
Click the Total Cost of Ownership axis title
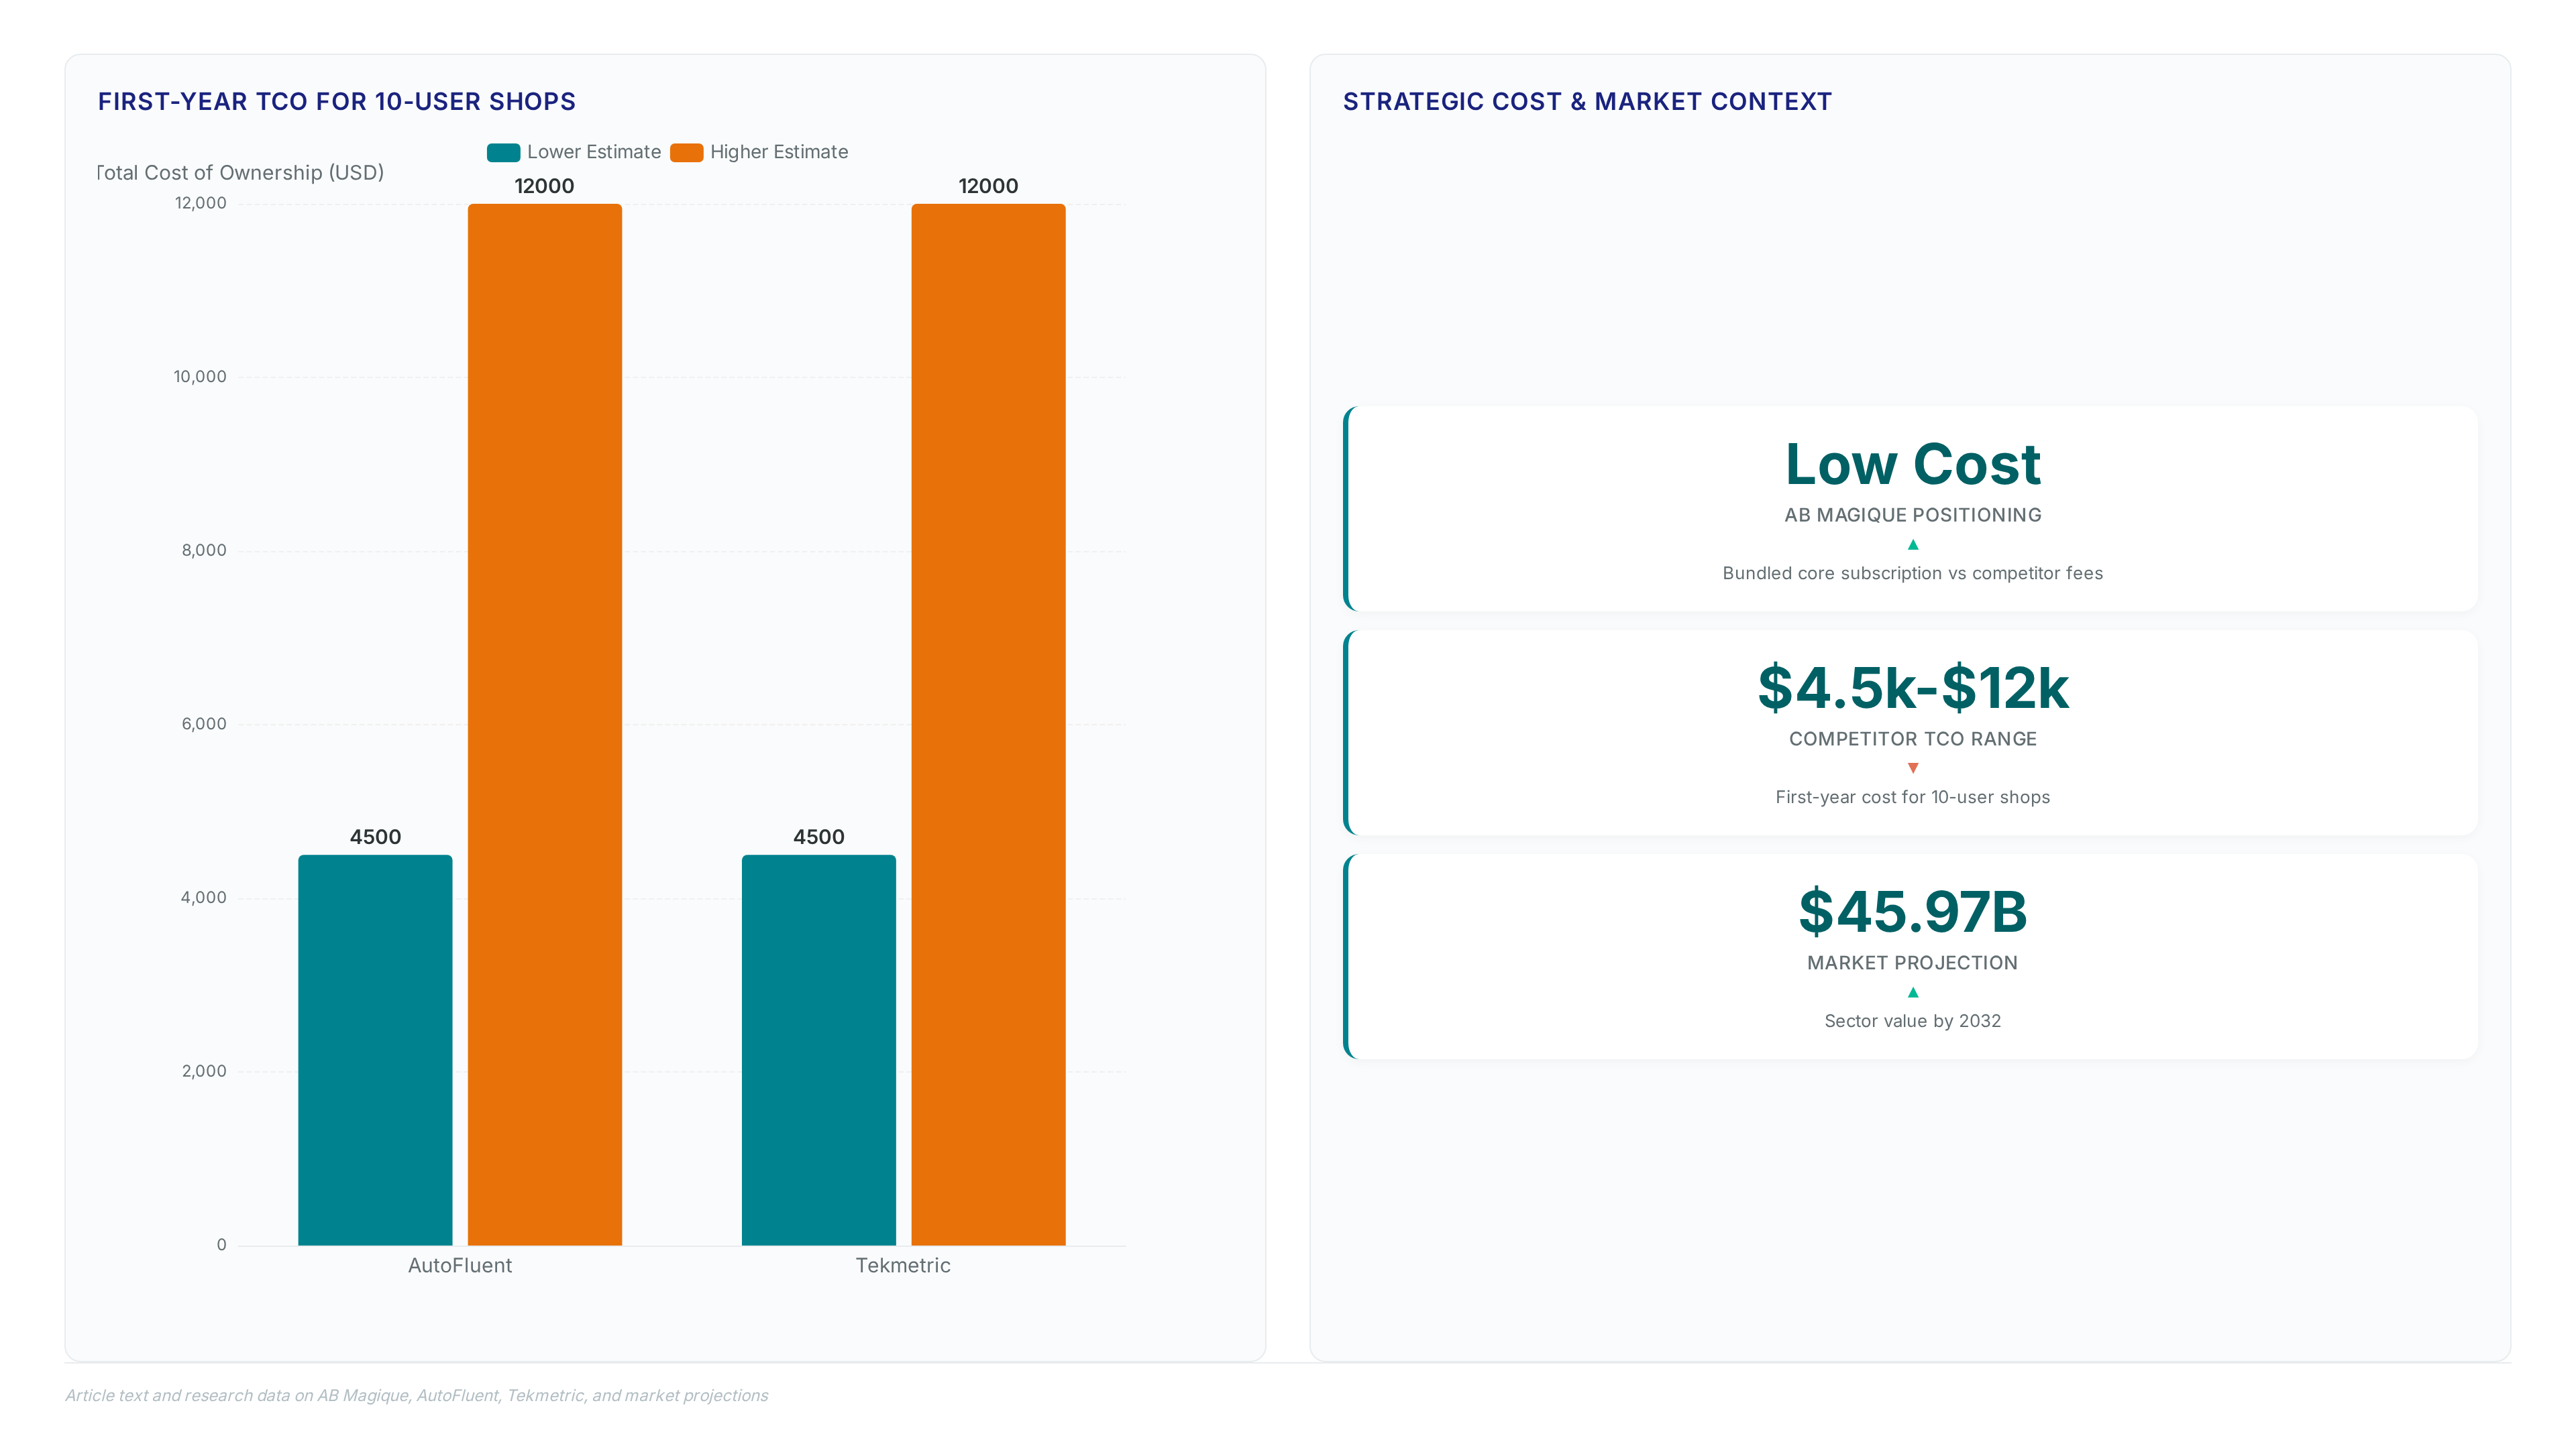click(x=241, y=173)
